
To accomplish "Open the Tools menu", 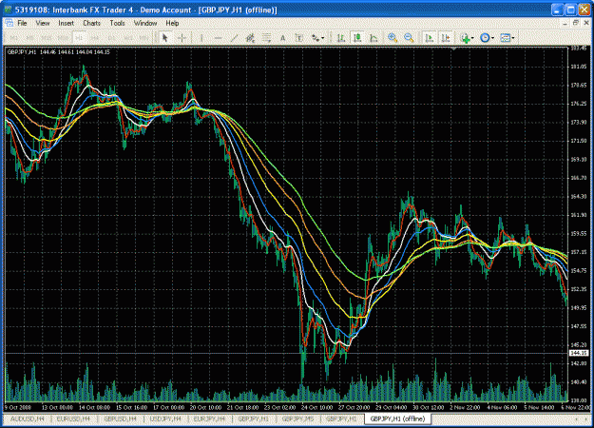I will (x=117, y=24).
